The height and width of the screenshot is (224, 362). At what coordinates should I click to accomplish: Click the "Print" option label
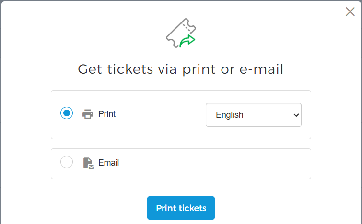107,114
